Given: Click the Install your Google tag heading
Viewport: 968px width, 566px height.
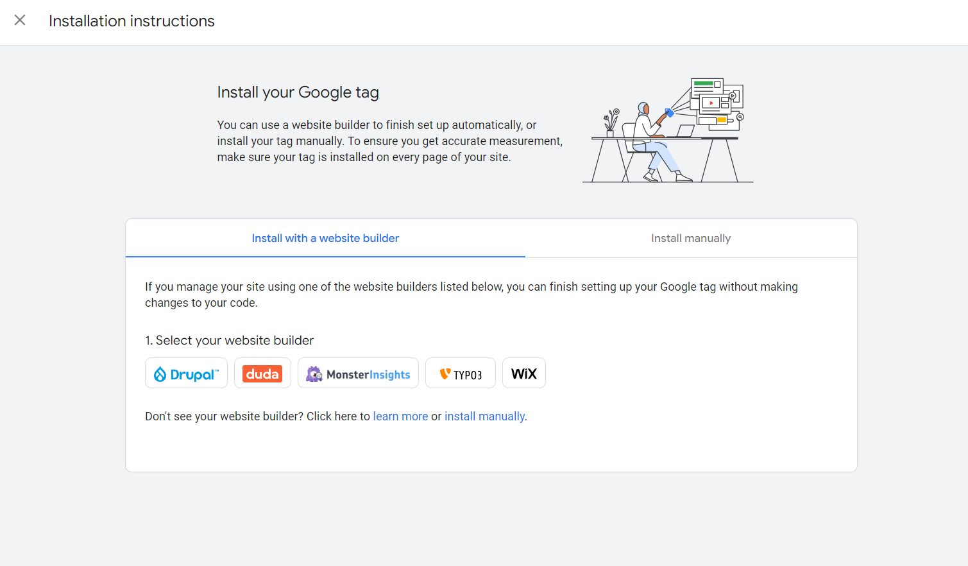Looking at the screenshot, I should [x=298, y=92].
